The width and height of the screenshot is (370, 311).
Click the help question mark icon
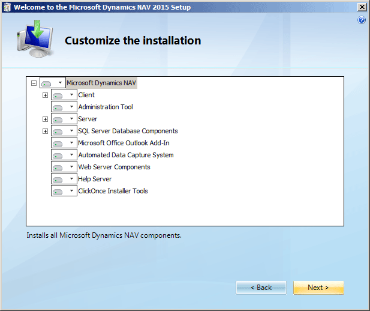coord(361,20)
